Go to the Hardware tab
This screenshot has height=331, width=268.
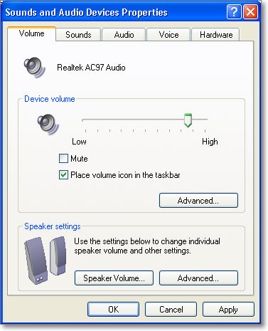point(216,35)
